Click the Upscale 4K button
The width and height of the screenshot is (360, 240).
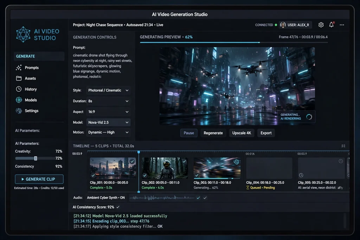pos(242,133)
